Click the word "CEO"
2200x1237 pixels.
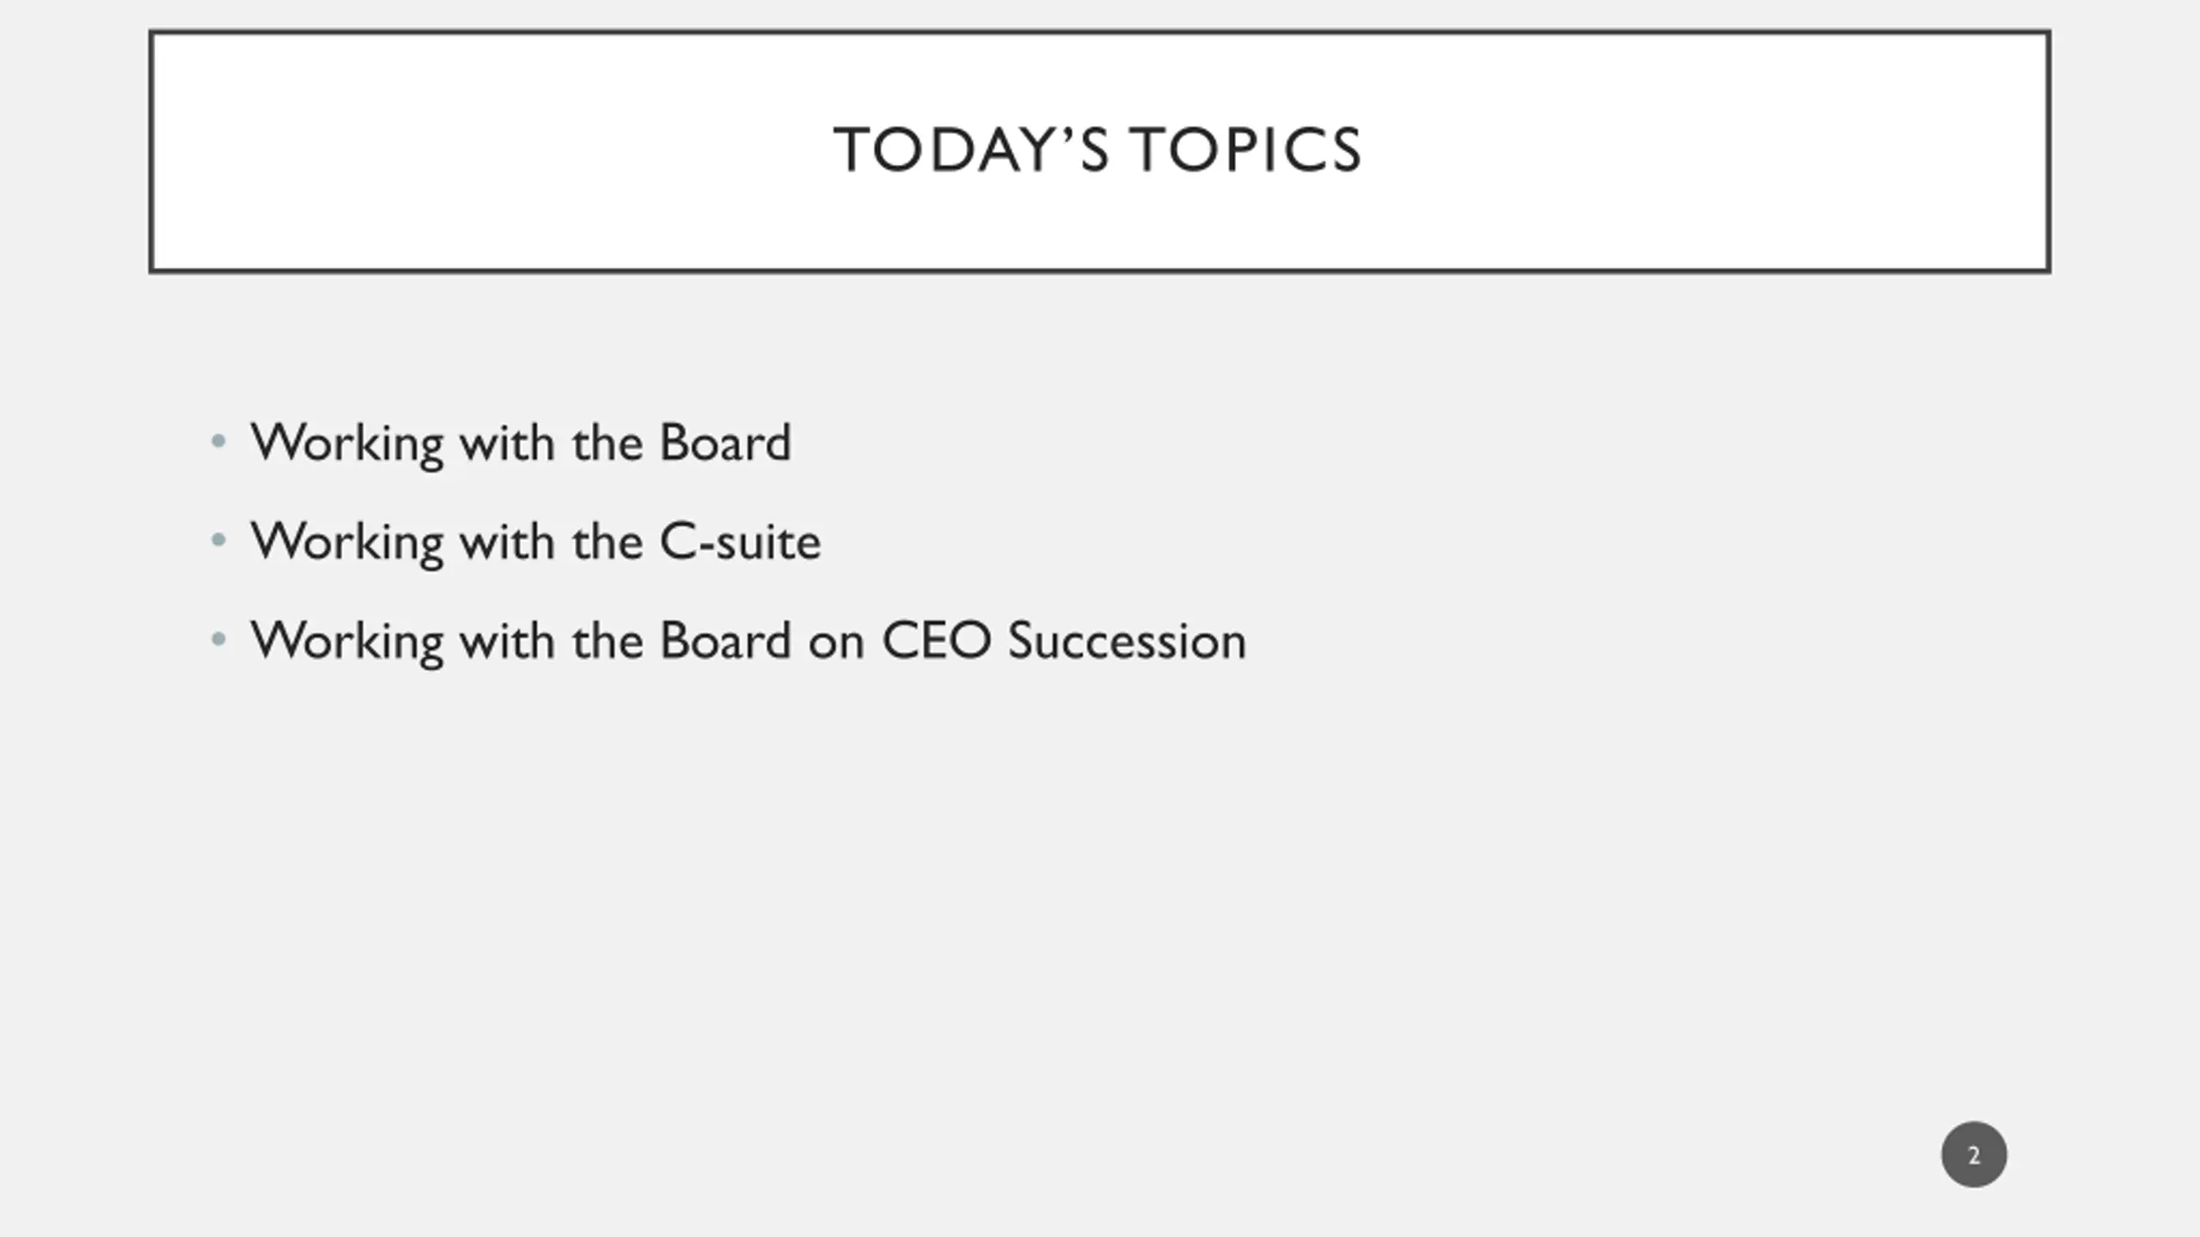[x=936, y=641]
